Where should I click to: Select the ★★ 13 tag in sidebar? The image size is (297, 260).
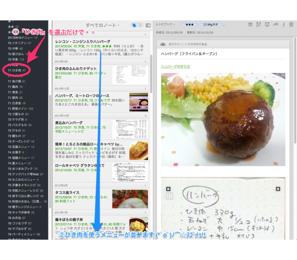pyautogui.click(x=13, y=27)
